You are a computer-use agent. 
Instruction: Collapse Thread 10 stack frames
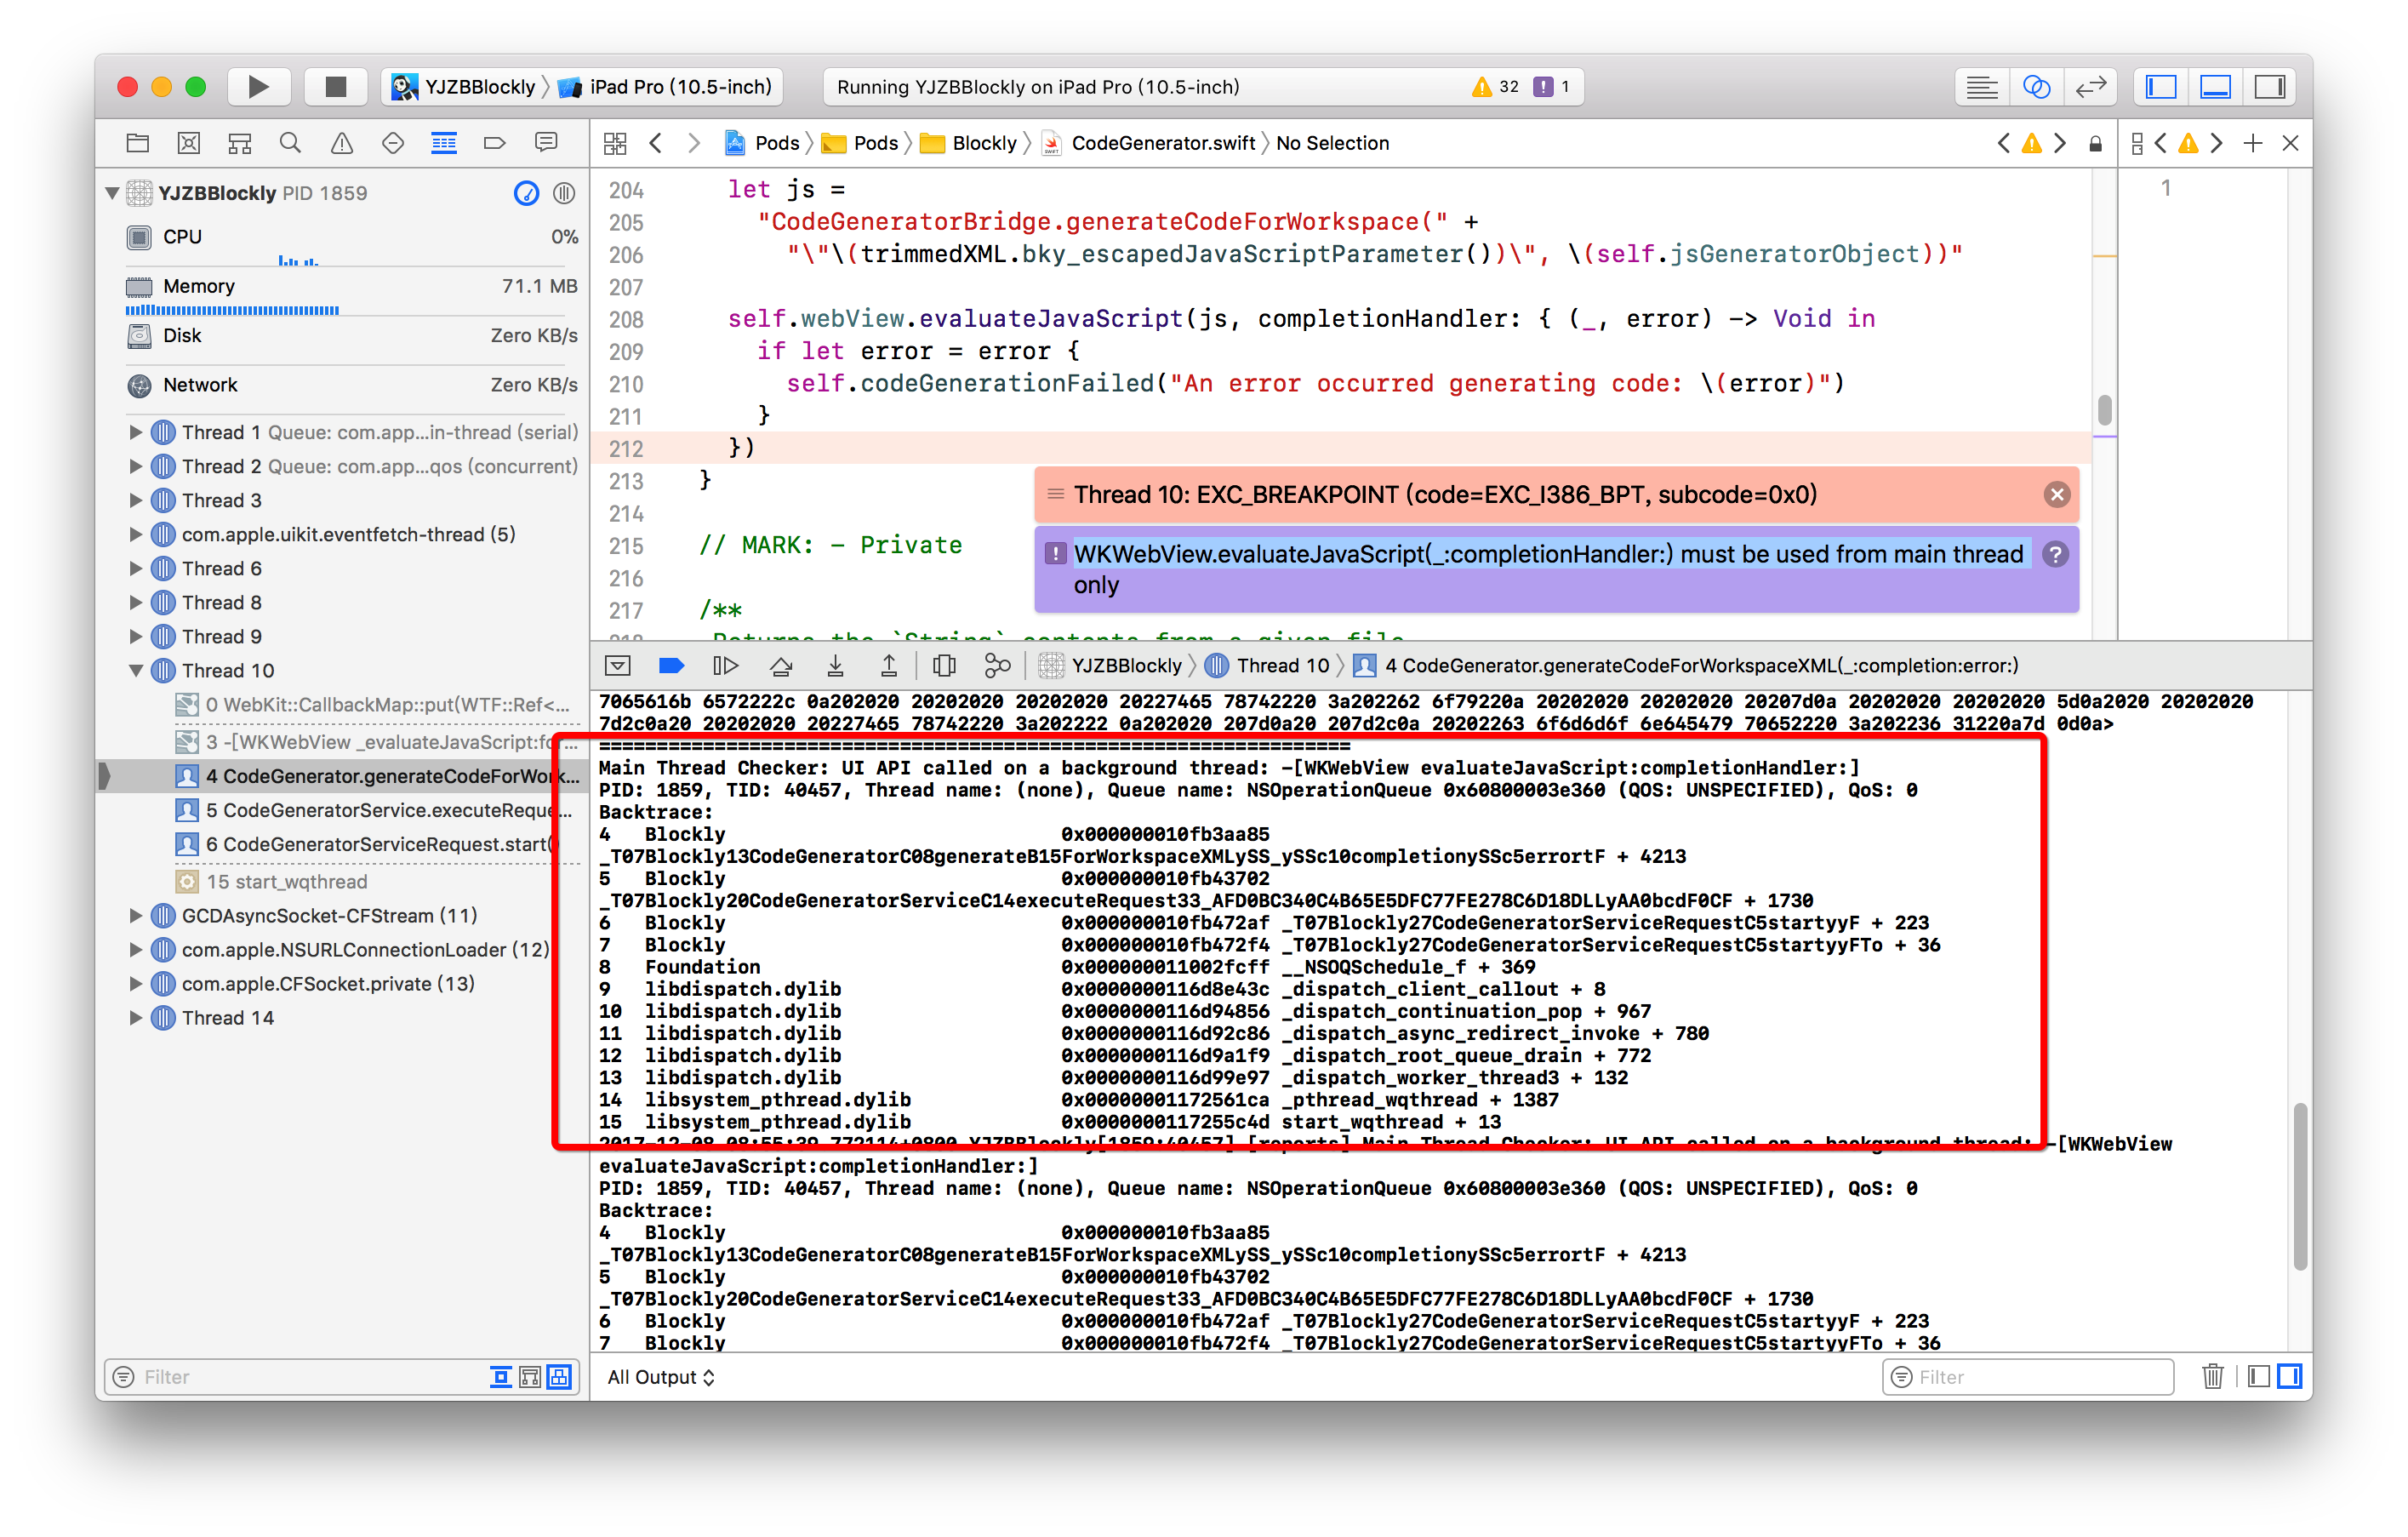pyautogui.click(x=137, y=670)
